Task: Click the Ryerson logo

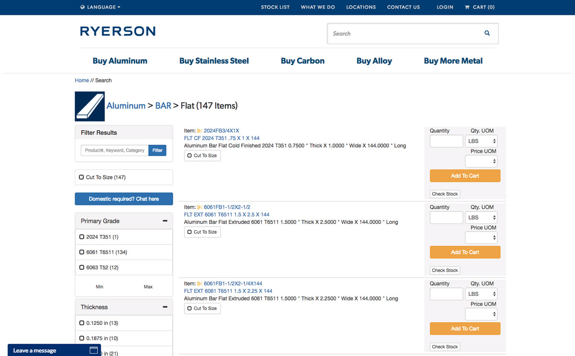Action: click(x=118, y=31)
